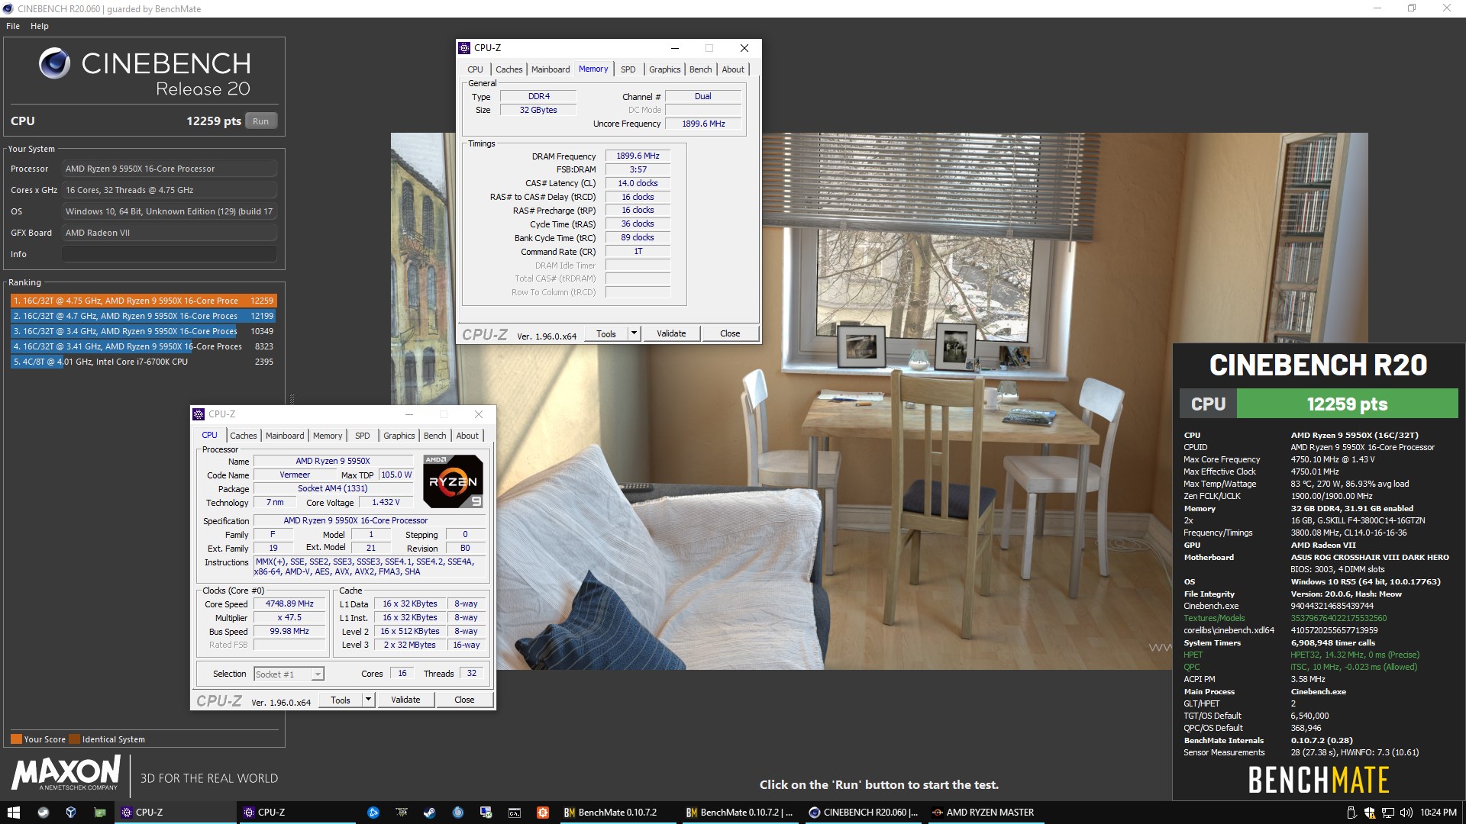The width and height of the screenshot is (1466, 824).
Task: Open Bench tab in upper CPU-Z window
Action: coord(701,69)
